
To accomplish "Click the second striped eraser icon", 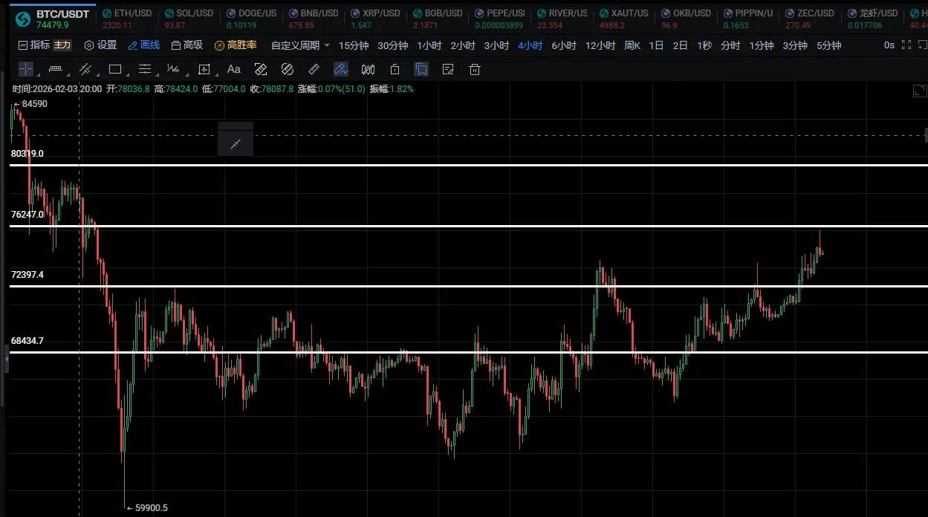I will pos(288,69).
